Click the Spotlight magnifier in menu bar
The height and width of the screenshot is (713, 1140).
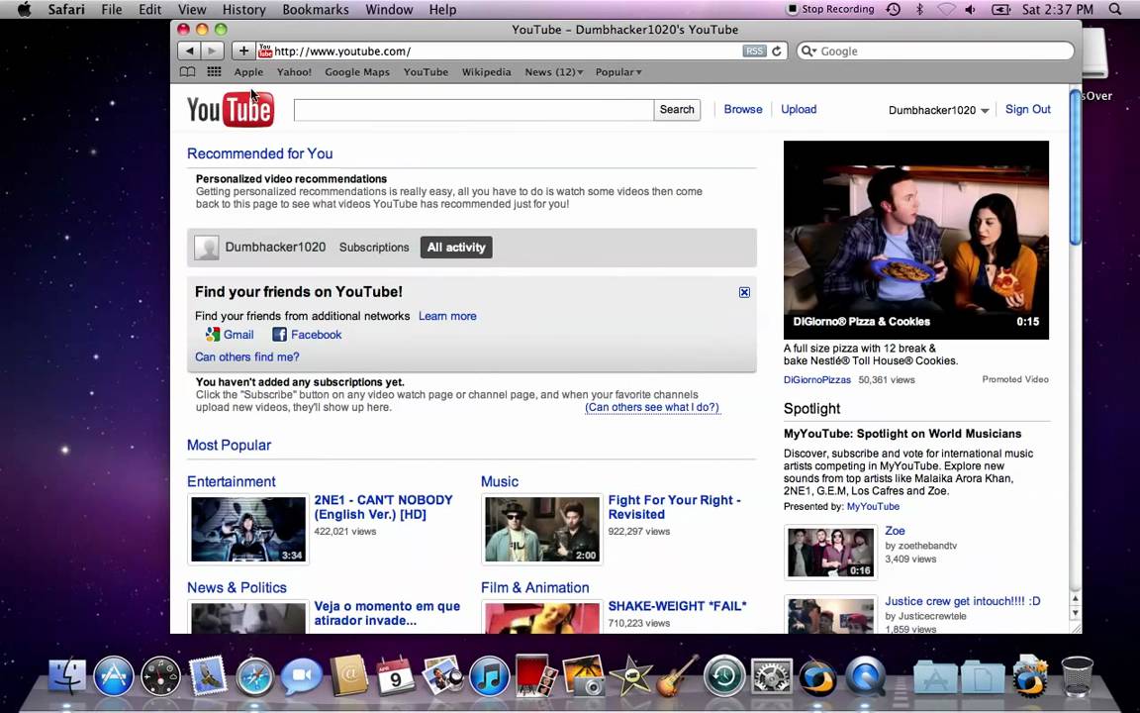click(1115, 10)
